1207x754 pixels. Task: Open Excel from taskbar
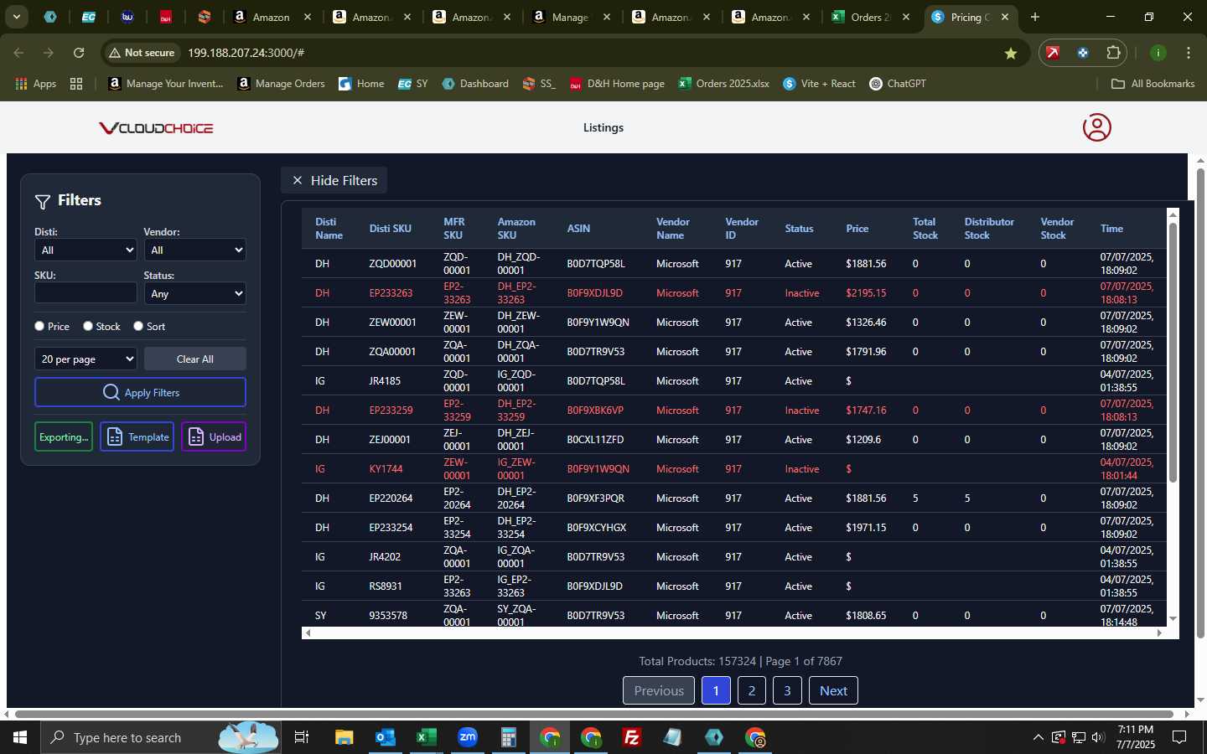click(426, 737)
